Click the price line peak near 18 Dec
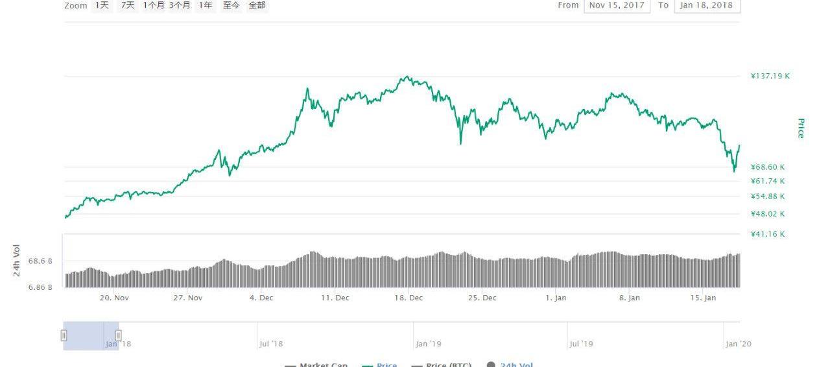The width and height of the screenshot is (830, 367). tap(406, 77)
